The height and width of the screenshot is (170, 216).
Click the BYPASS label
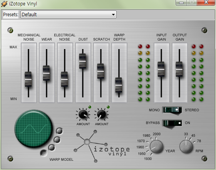[153, 123]
